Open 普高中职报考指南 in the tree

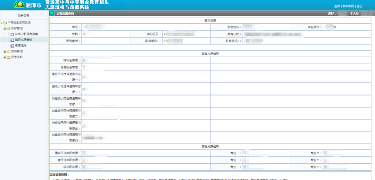26,34
